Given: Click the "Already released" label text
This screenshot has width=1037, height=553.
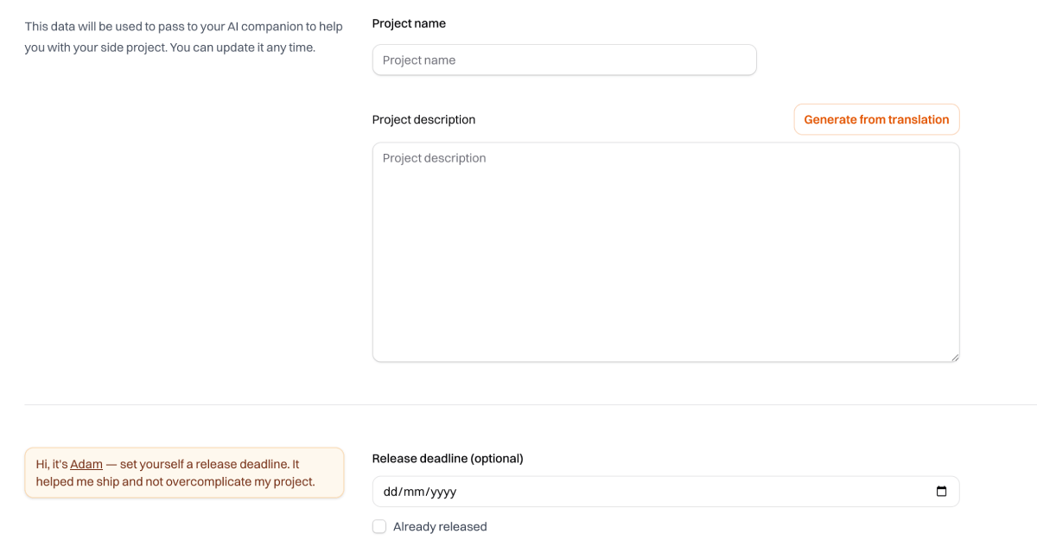Looking at the screenshot, I should coord(440,527).
